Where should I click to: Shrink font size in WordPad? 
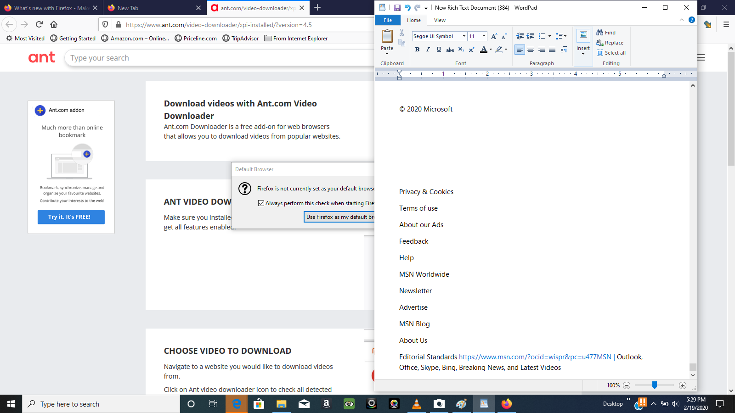point(504,36)
